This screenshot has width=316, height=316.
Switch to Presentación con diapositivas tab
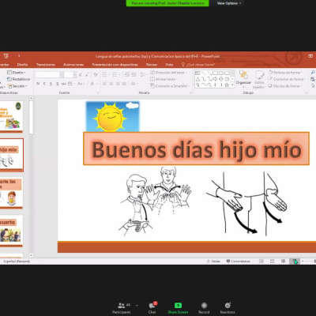tap(115, 65)
